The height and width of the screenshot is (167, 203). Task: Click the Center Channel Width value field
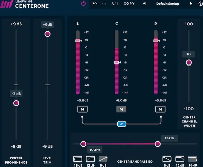coord(189,54)
